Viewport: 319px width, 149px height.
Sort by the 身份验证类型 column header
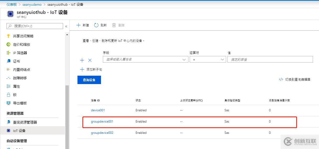(232, 101)
